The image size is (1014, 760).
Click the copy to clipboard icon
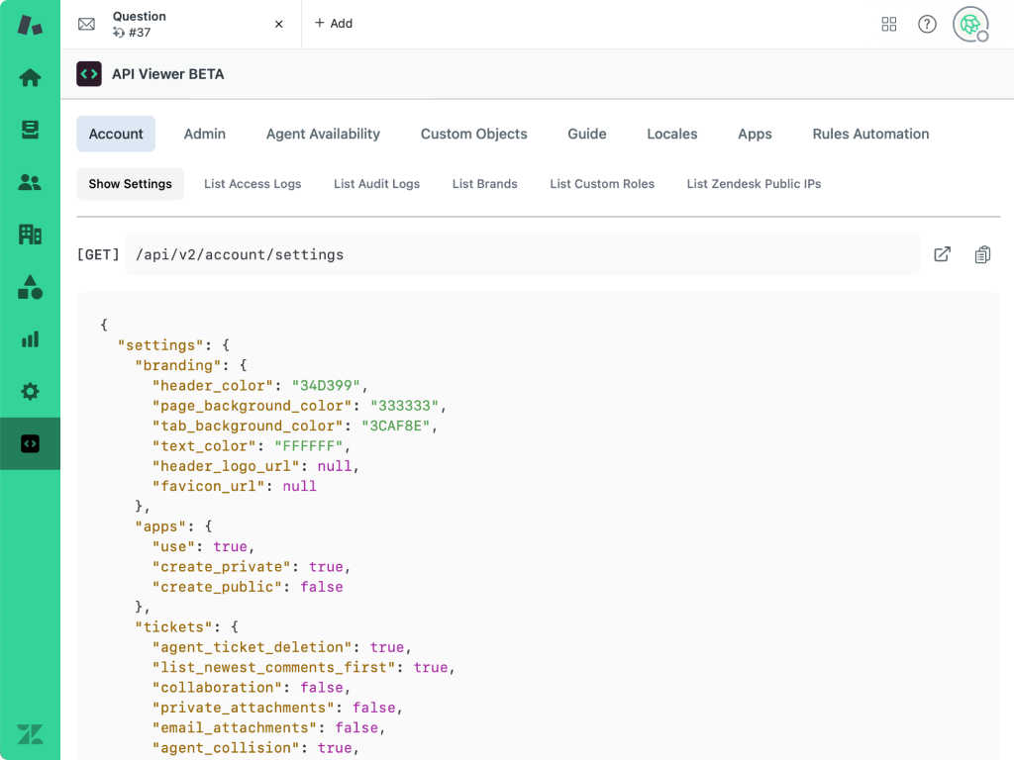[x=981, y=254]
